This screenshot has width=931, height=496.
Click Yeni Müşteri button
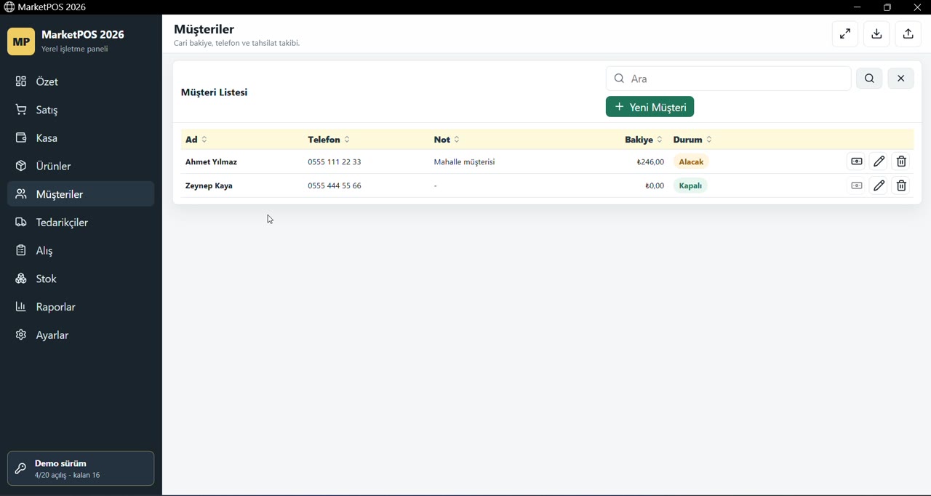click(650, 107)
